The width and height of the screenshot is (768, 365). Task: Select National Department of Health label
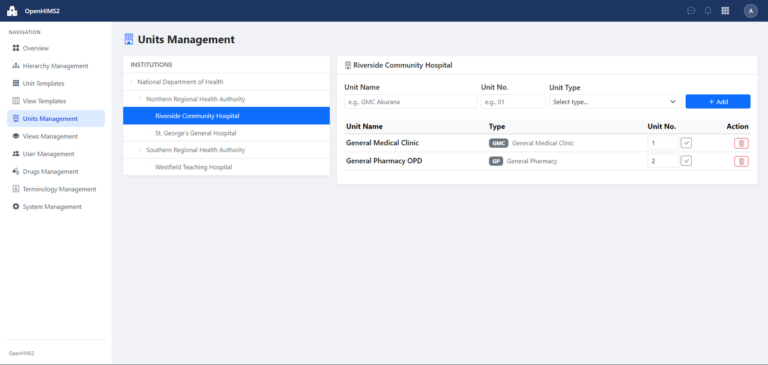click(x=180, y=82)
